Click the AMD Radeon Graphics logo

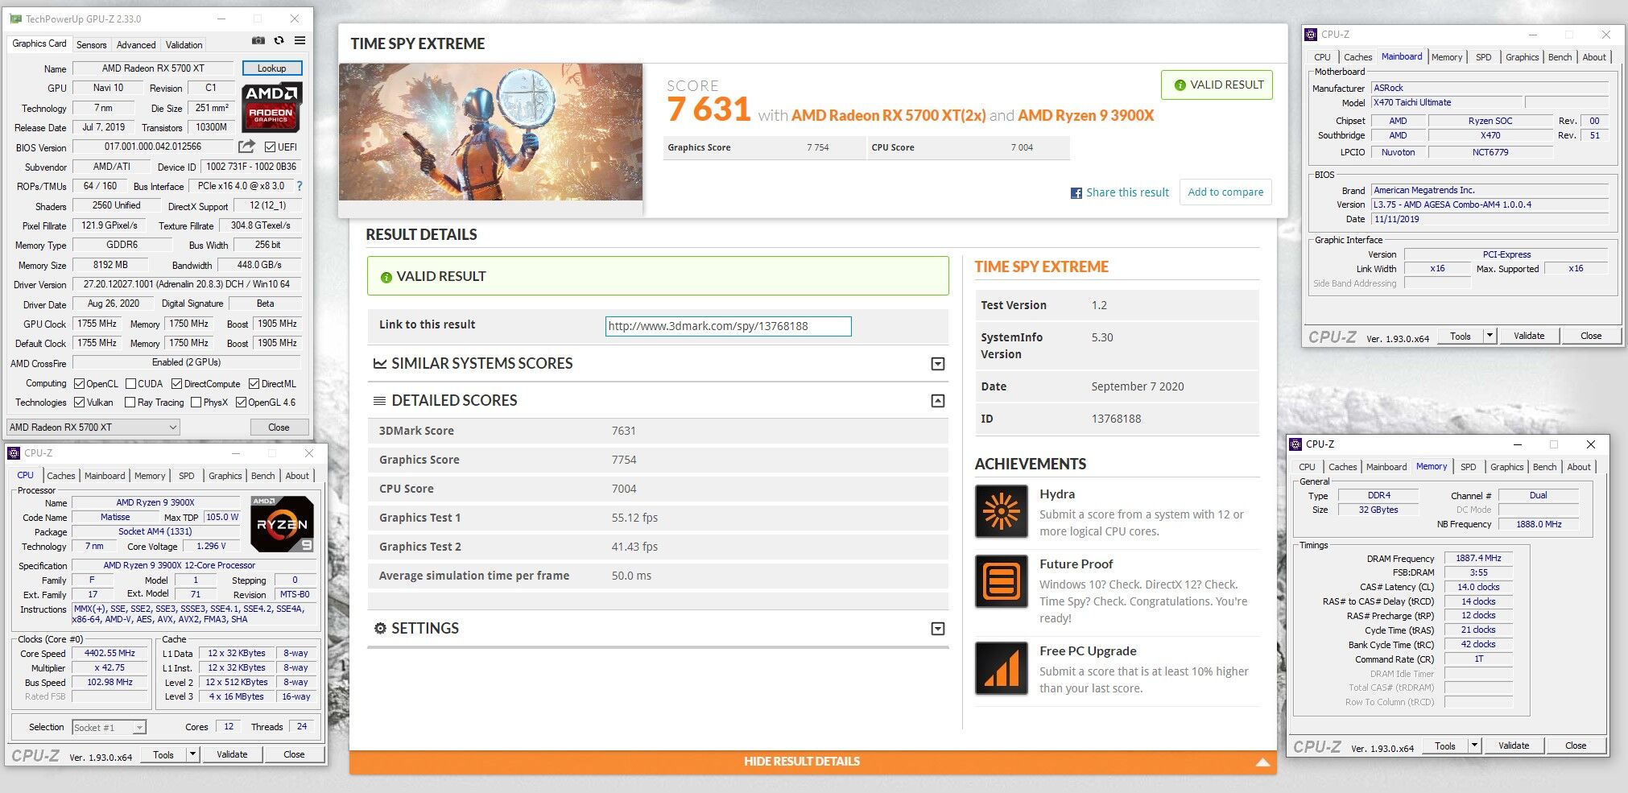pos(272,107)
